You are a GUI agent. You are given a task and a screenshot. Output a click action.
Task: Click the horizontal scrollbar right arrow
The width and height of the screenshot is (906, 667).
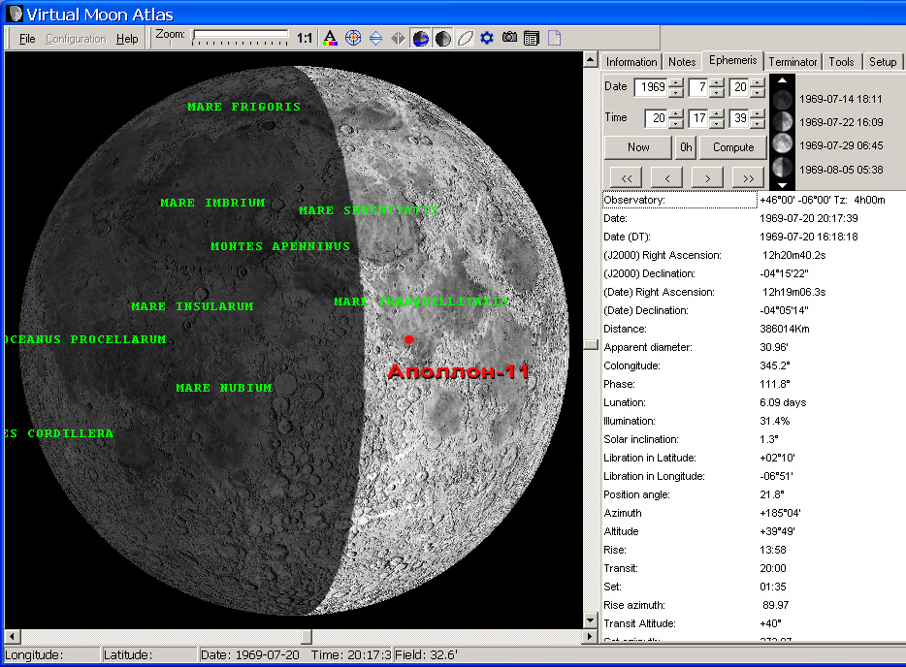pyautogui.click(x=589, y=637)
